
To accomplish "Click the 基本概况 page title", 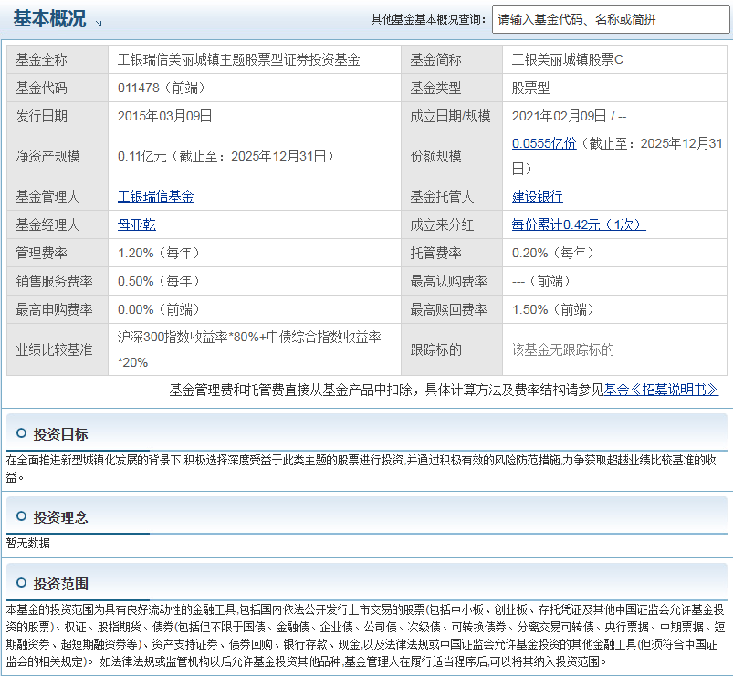I will [49, 18].
